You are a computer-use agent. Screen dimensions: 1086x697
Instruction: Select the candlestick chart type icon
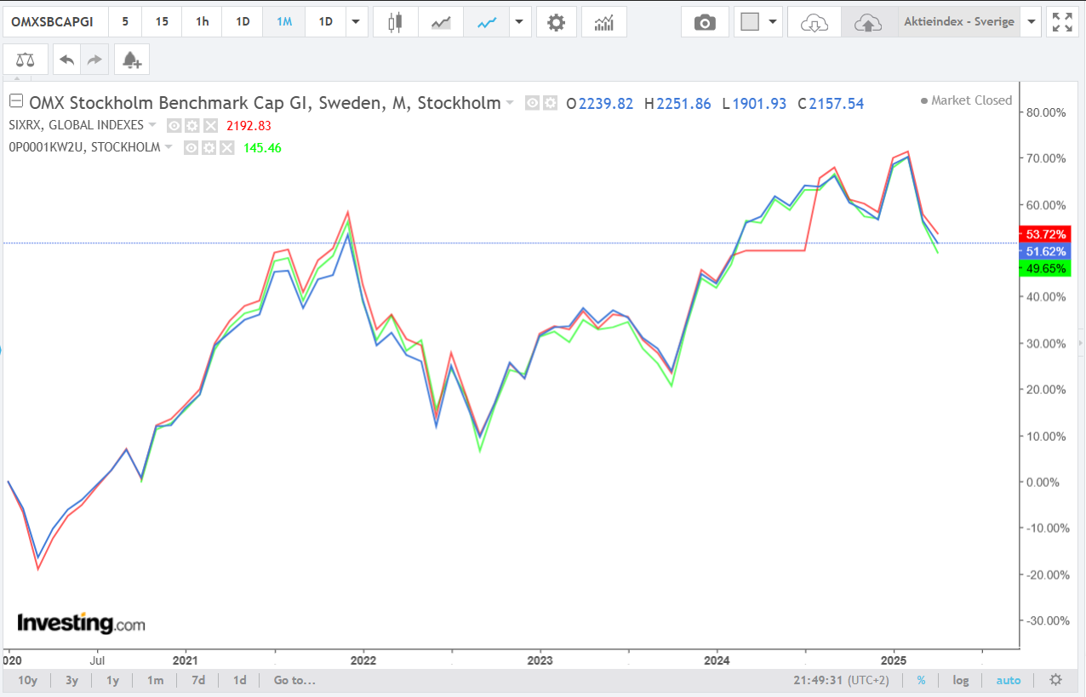click(394, 22)
